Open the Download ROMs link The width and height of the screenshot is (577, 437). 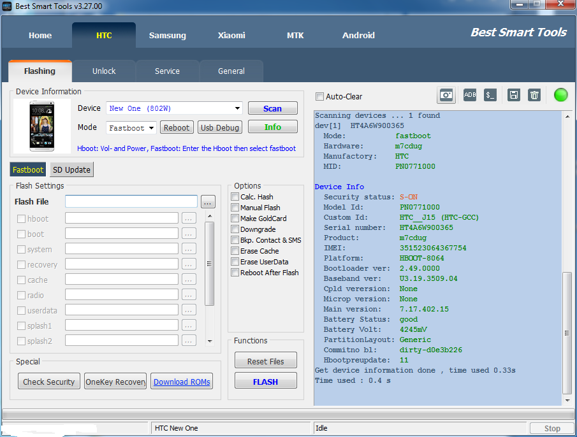(x=182, y=382)
